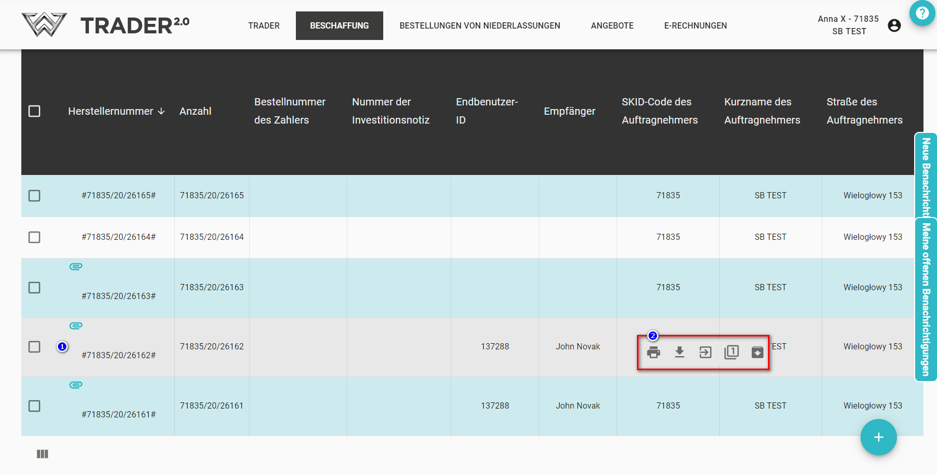This screenshot has width=937, height=474.
Task: Open the ANGEBOTE tab
Action: tap(612, 25)
